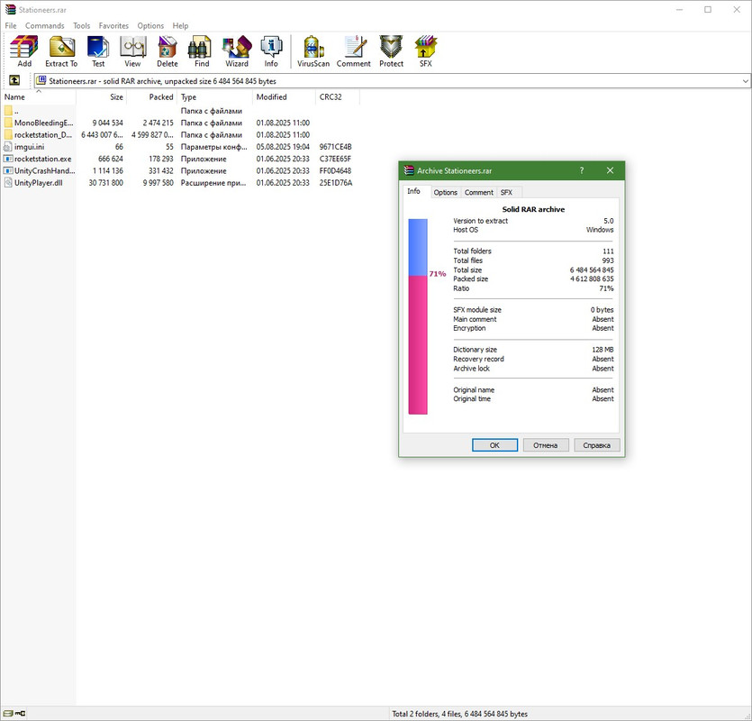
Task: Switch to the SFX tab in dialog
Action: [x=506, y=193]
